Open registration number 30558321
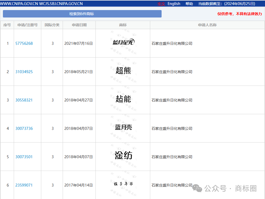 click(24, 100)
